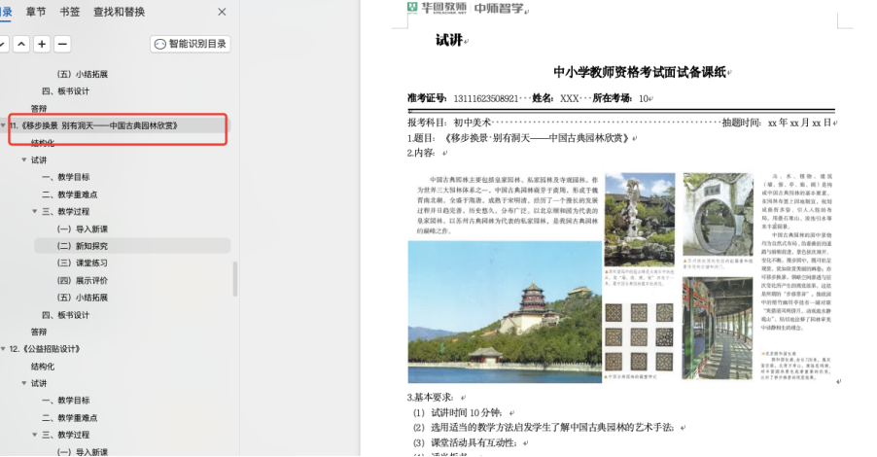Click the plus icon in outline toolbar
Image resolution: width=877 pixels, height=457 pixels.
pyautogui.click(x=42, y=44)
